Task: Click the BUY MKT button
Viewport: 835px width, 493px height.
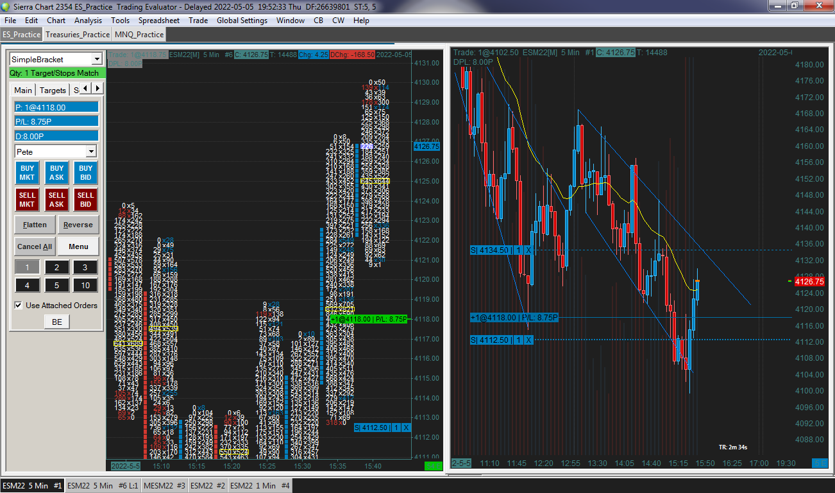Action: [27, 173]
